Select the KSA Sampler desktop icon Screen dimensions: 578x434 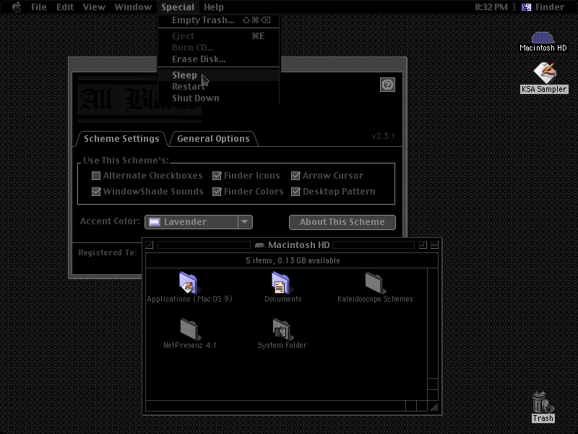coord(545,73)
